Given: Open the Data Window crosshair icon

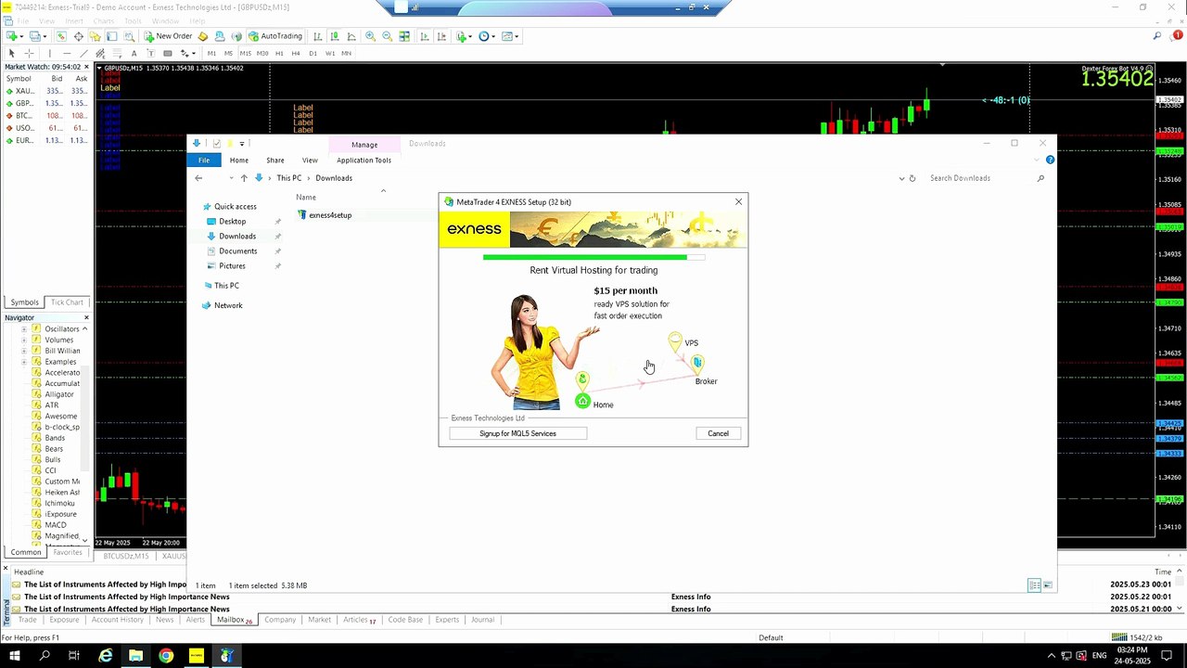Looking at the screenshot, I should [x=78, y=36].
